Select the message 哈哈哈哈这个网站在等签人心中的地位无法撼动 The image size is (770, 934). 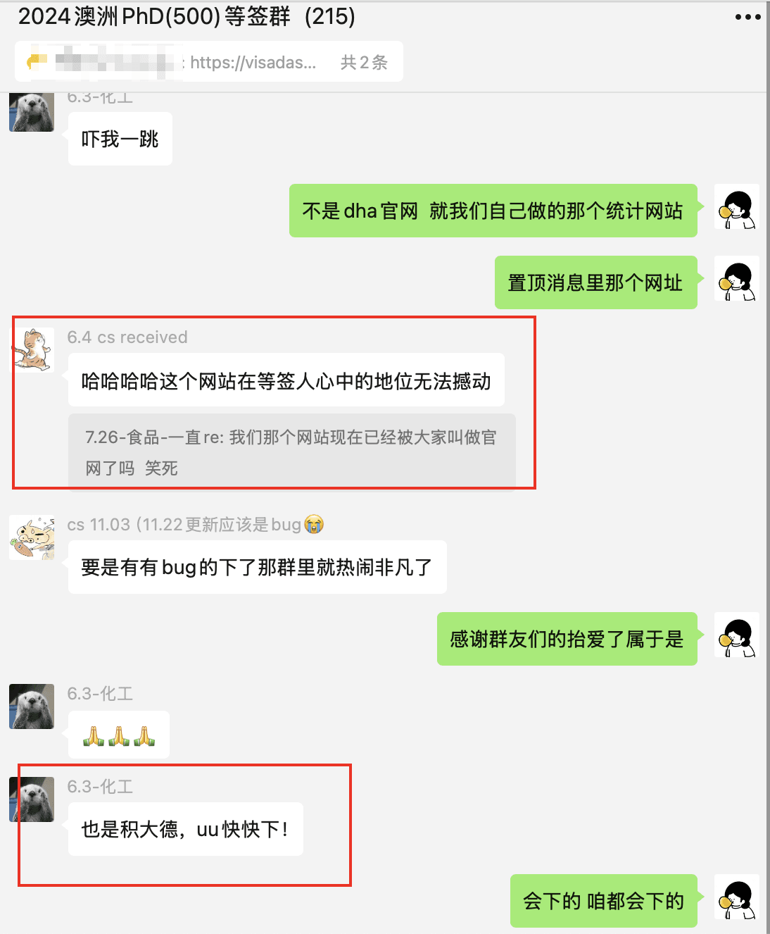coord(286,381)
